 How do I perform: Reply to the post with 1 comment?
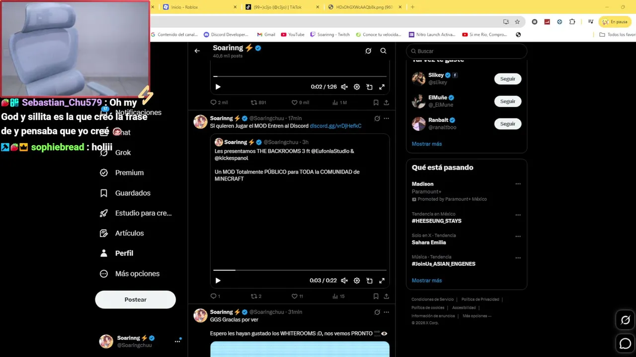pyautogui.click(x=215, y=297)
